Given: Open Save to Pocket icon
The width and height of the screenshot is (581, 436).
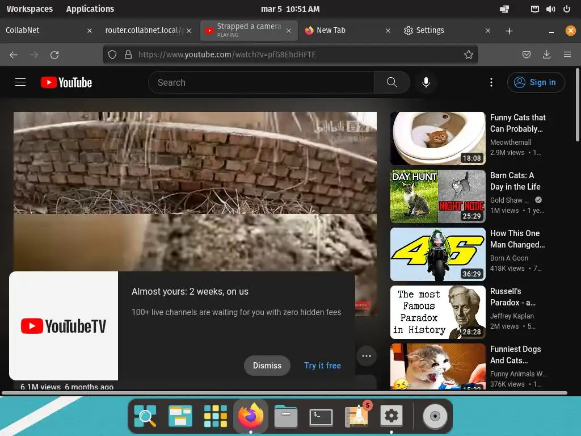Looking at the screenshot, I should pos(526,55).
